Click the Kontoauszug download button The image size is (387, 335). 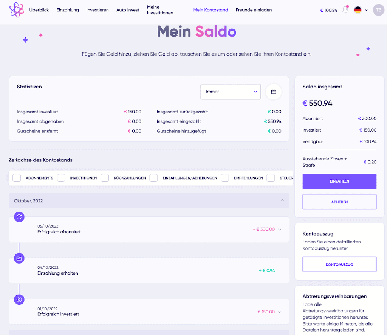tap(339, 264)
